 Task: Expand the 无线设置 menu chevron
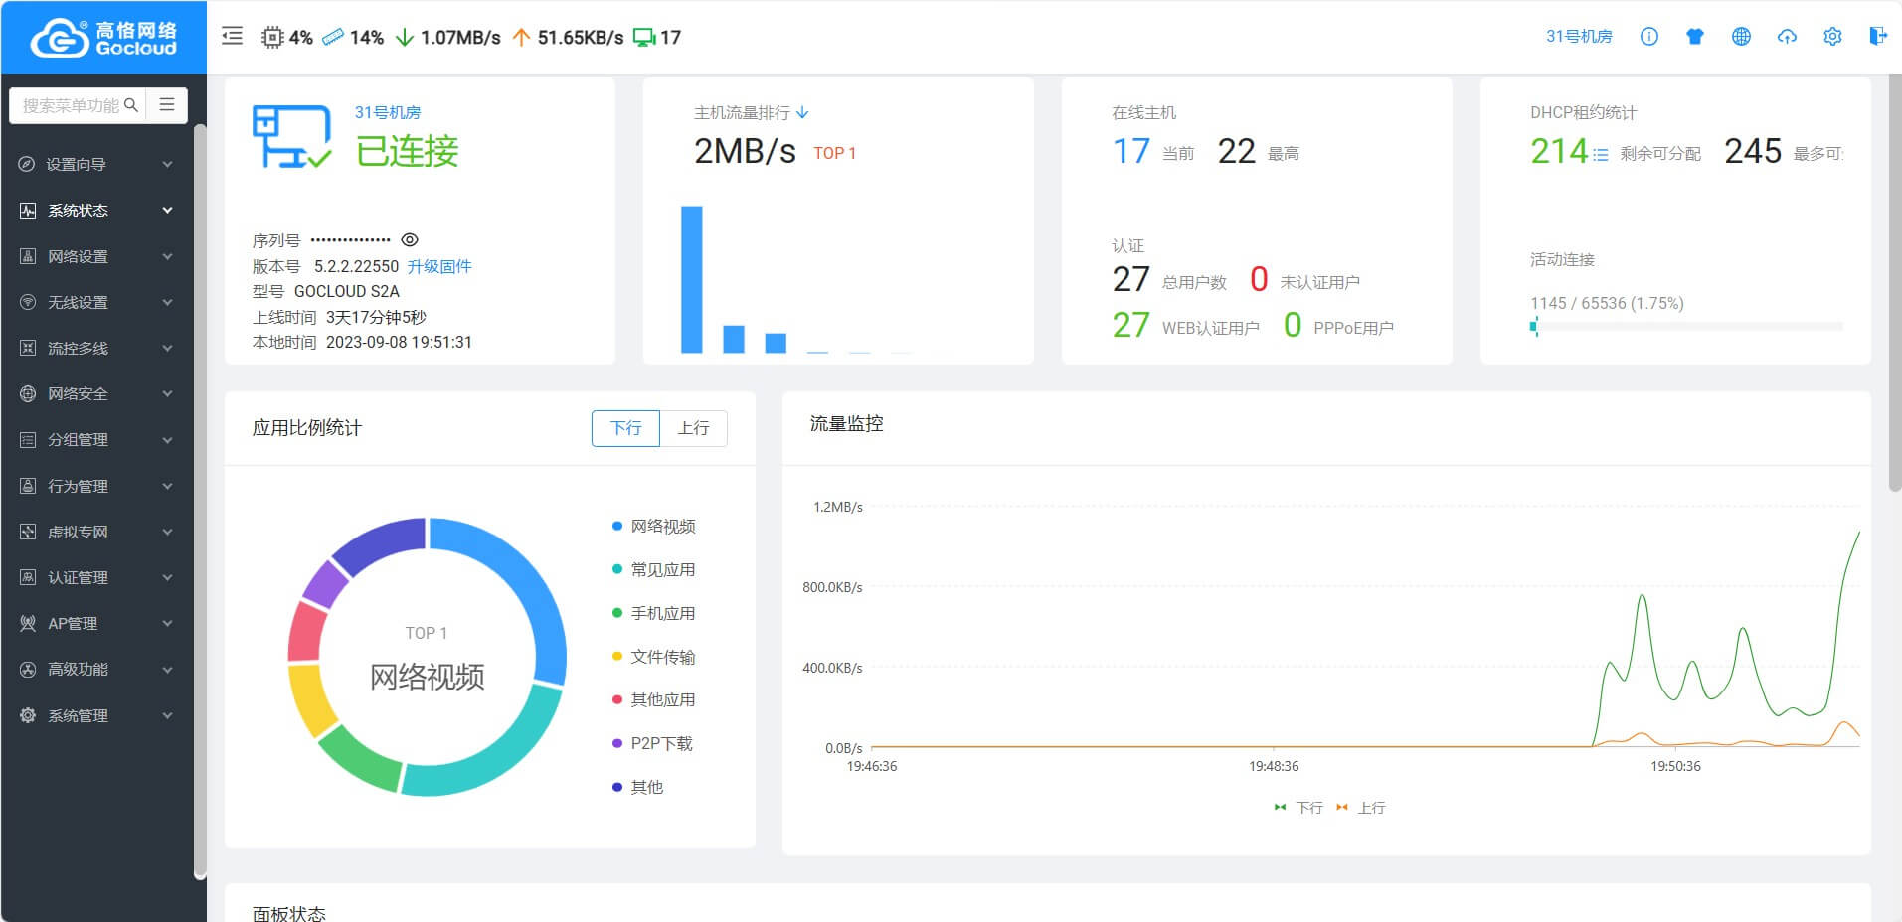point(167,303)
